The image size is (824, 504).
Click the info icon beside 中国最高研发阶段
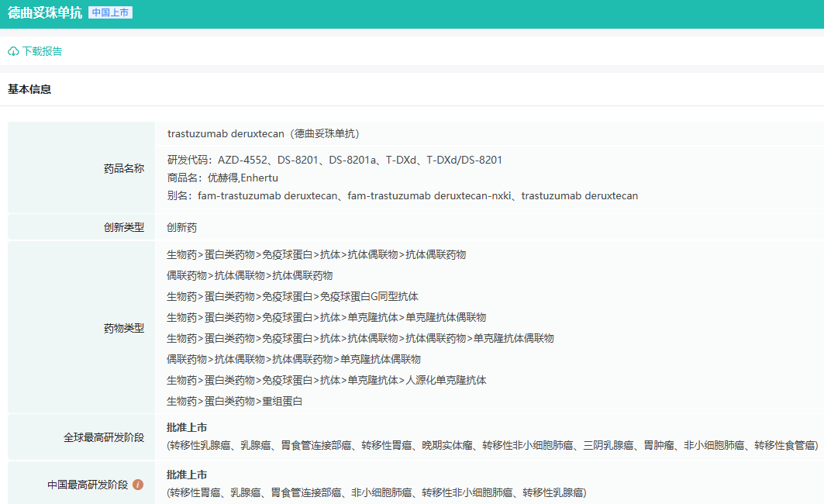[138, 485]
